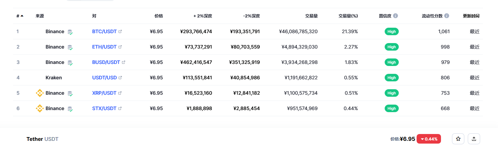Sort by the +2%深度 column header

tap(203, 16)
